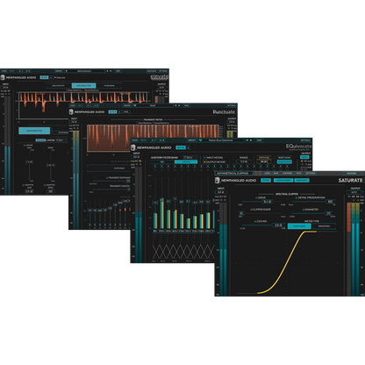
Task: Open Settings in Saturate top bar
Action: [x=311, y=174]
